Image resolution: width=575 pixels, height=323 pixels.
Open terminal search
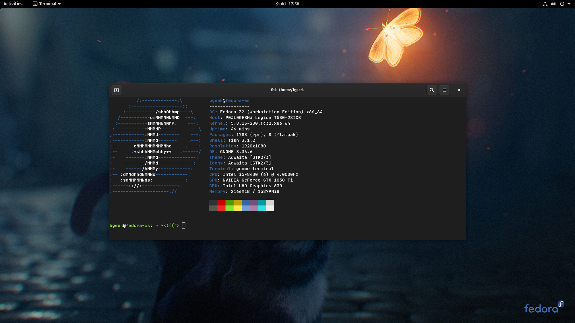coord(432,90)
